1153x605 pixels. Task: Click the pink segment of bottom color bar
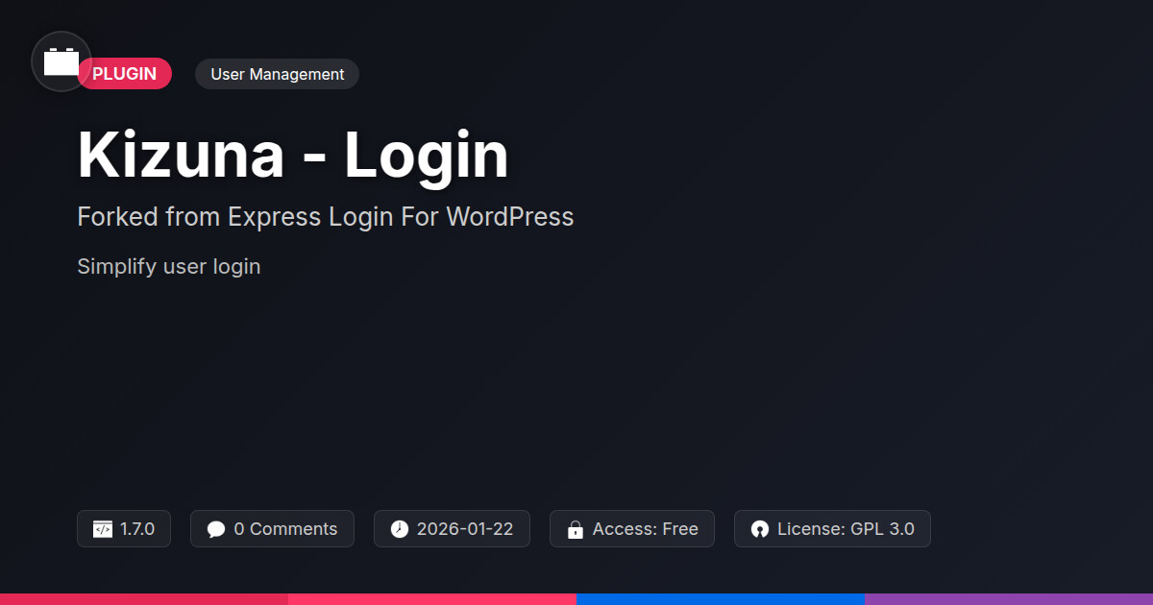(x=432, y=598)
